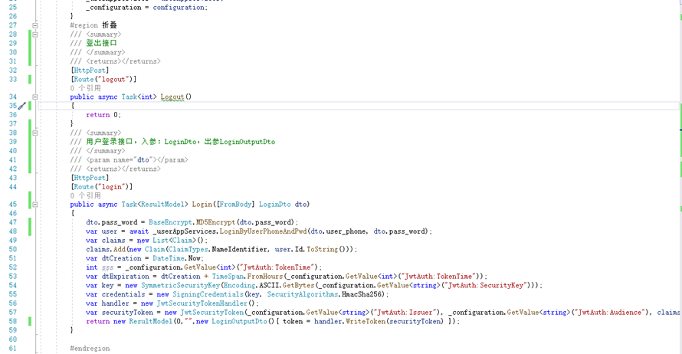Screen dimensions: 682x354
Task: Click the SymmetricSecurityKey type name
Action: (x=181, y=285)
